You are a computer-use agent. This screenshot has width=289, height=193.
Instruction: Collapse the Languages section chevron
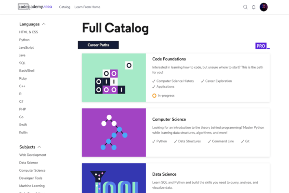[44, 24]
